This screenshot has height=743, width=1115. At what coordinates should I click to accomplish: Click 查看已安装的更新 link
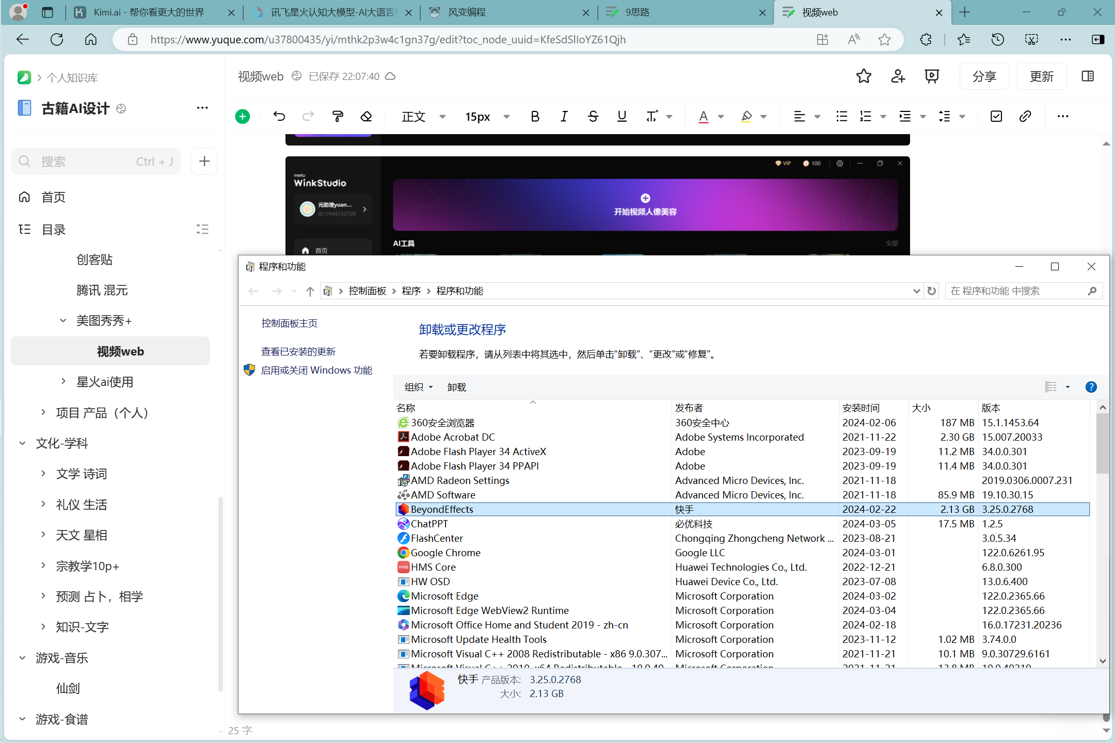(298, 352)
